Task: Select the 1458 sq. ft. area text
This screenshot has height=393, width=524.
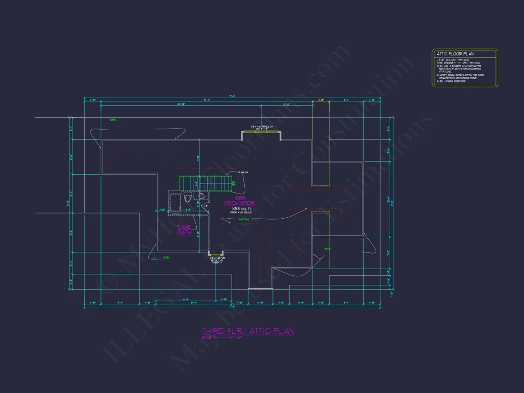Action: (241, 209)
